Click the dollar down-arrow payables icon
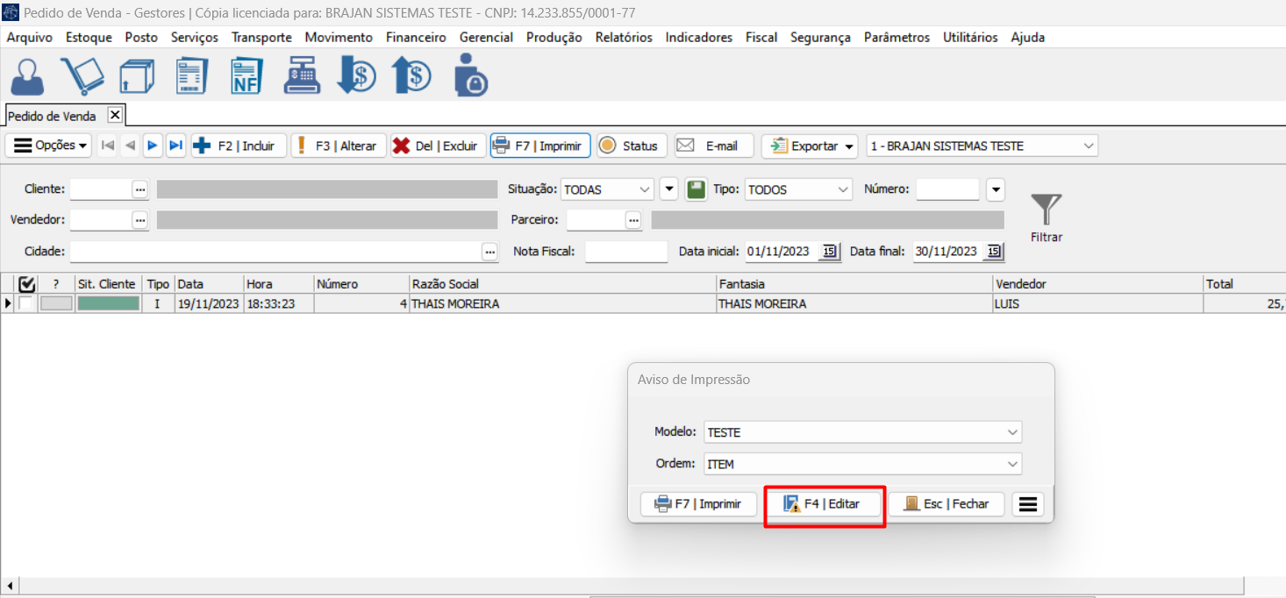The image size is (1286, 598). [356, 76]
